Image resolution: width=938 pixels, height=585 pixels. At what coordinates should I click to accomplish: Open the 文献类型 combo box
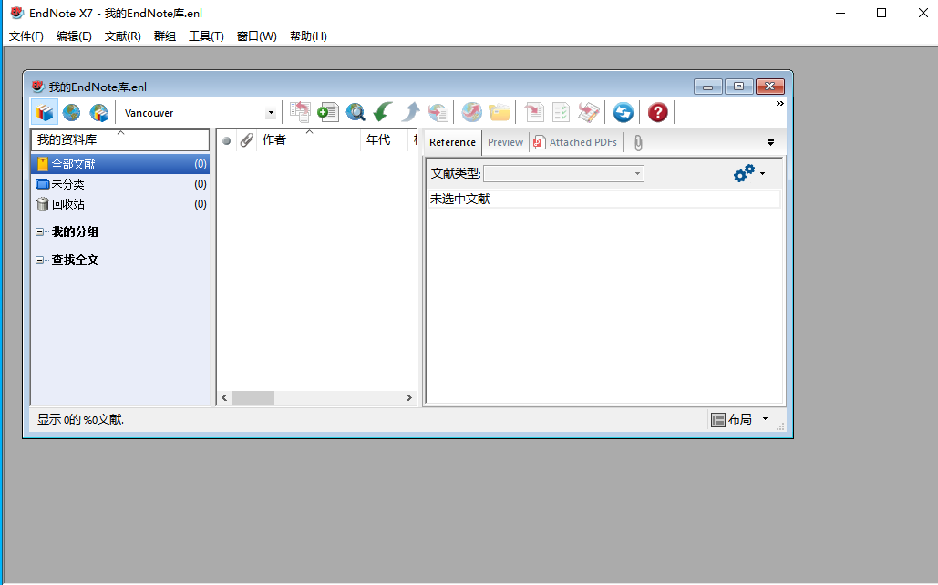563,173
